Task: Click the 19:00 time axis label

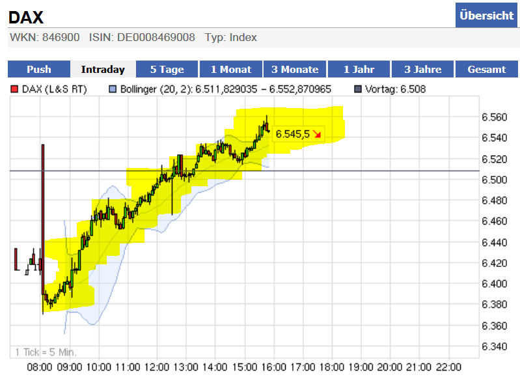Action: point(361,367)
